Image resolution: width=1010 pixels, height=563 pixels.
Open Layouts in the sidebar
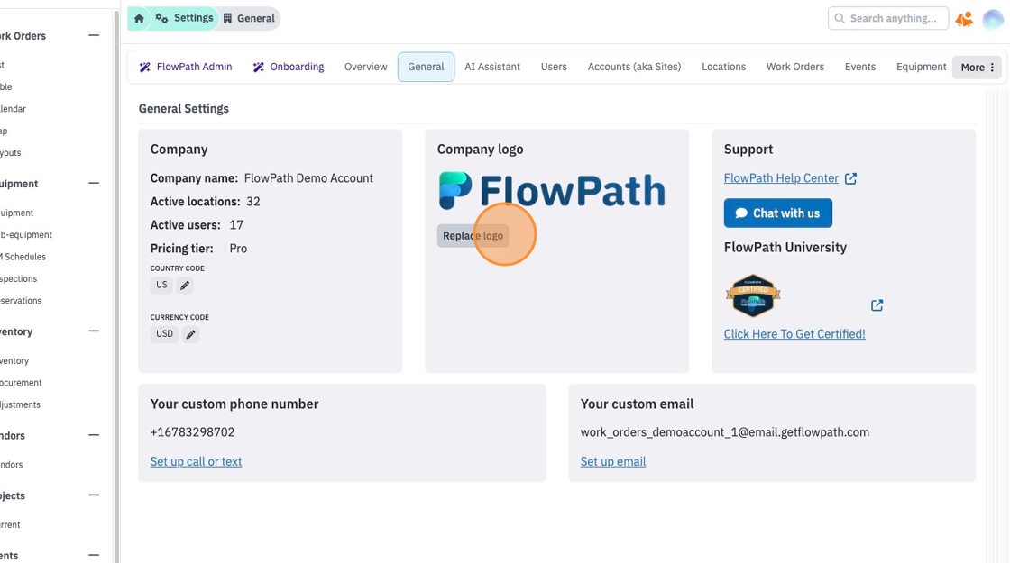pos(10,152)
